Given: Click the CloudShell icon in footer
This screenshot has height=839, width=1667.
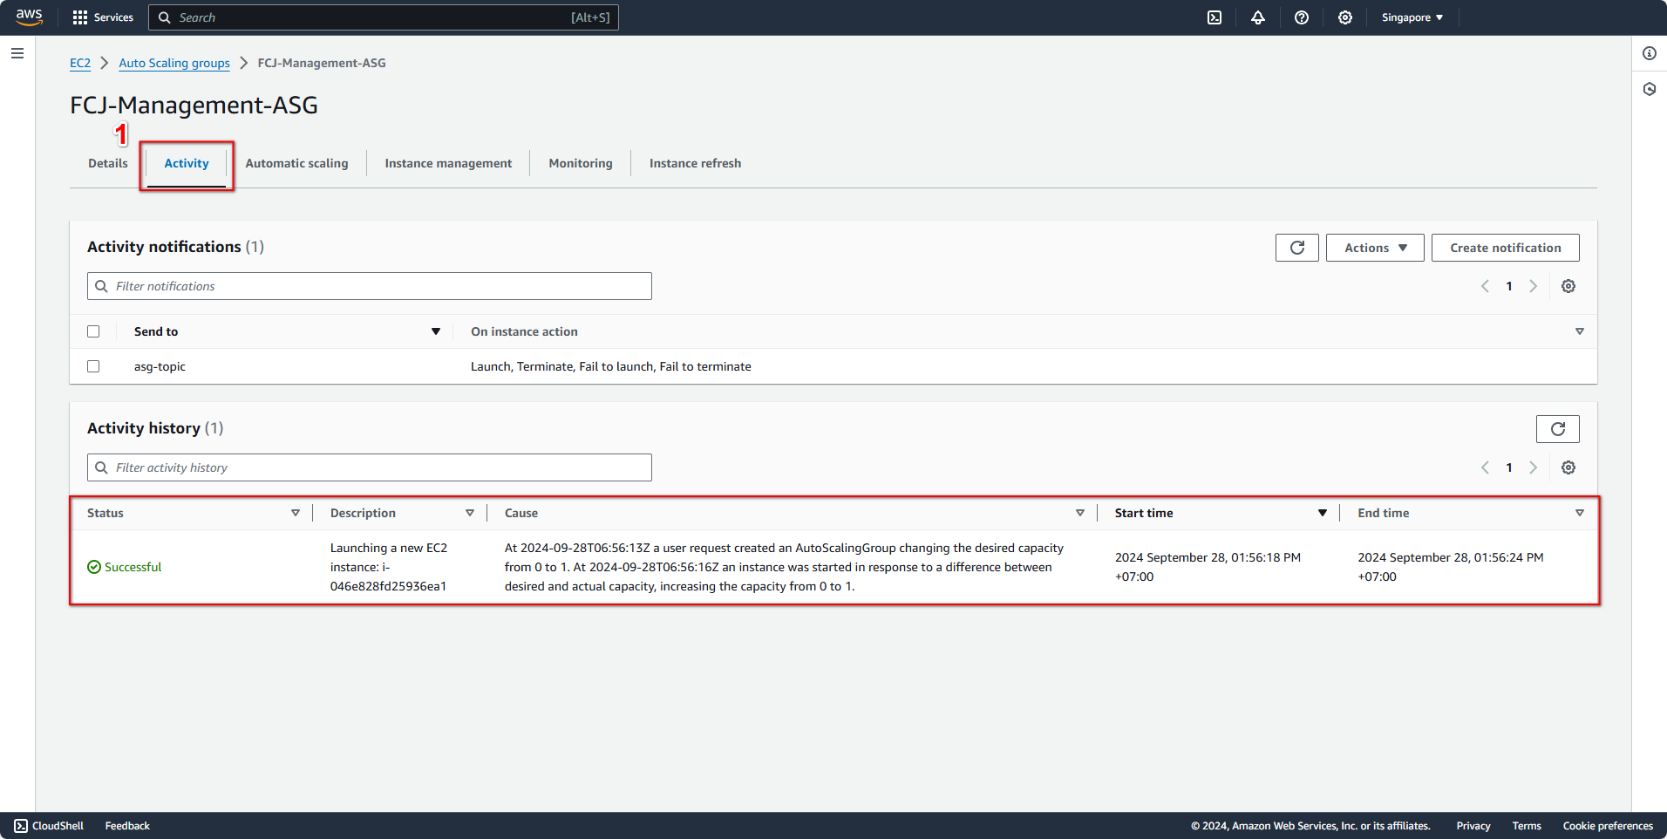Looking at the screenshot, I should click(21, 826).
